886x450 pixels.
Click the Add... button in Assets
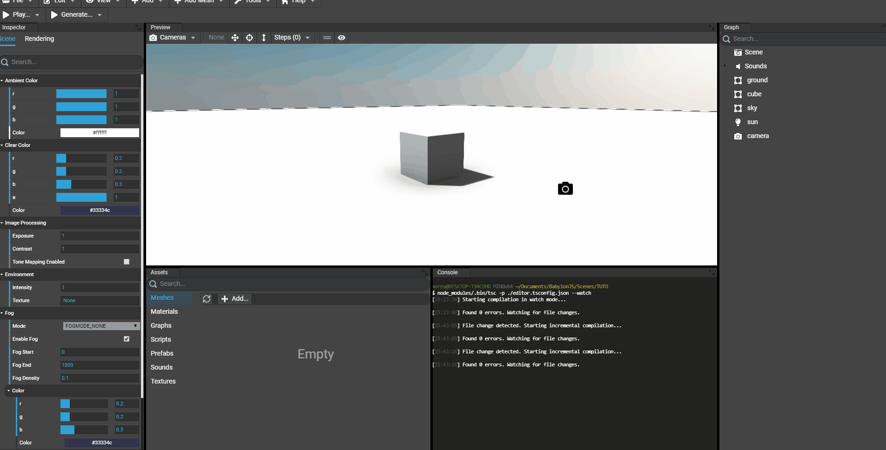(235, 299)
